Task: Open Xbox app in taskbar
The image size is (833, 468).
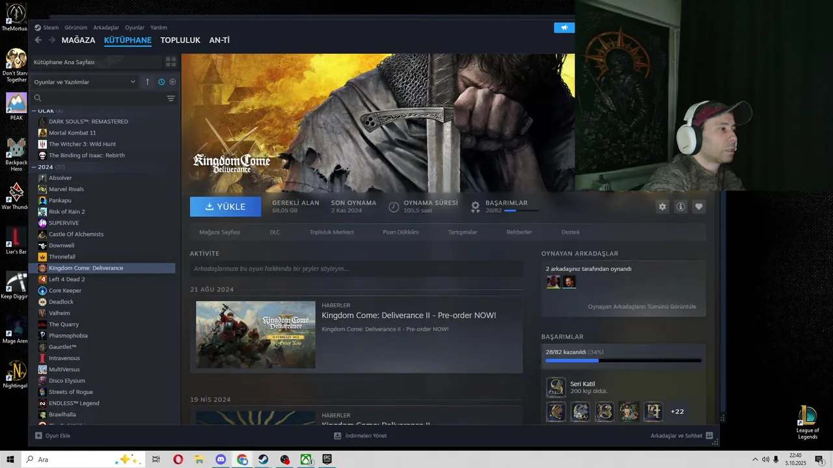Action: (x=305, y=460)
